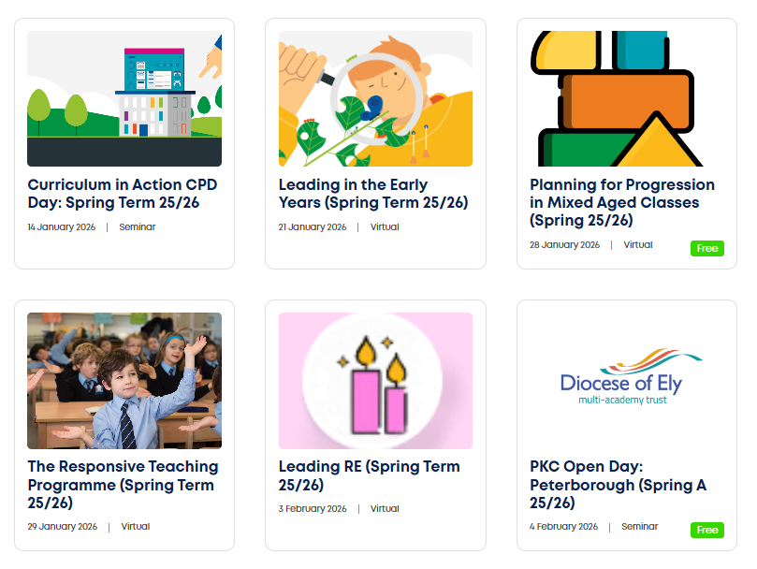Click the 14 January 2026 date text
757x569 pixels.
coord(62,227)
